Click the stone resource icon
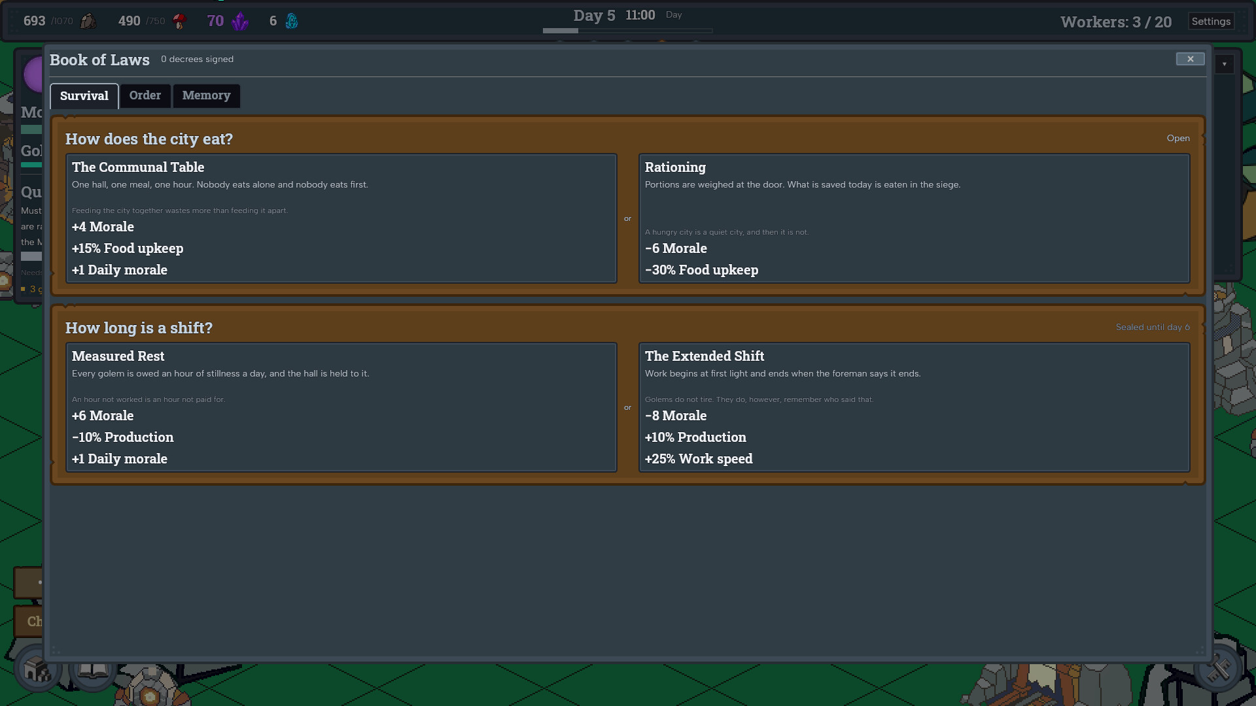The width and height of the screenshot is (1256, 706). 88,21
